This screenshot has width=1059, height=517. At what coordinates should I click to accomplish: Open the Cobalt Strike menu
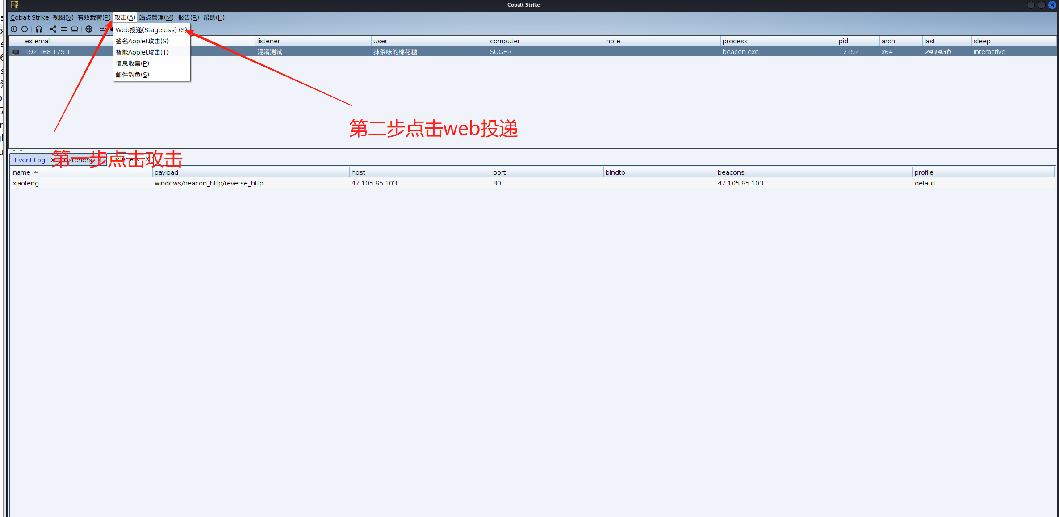29,17
